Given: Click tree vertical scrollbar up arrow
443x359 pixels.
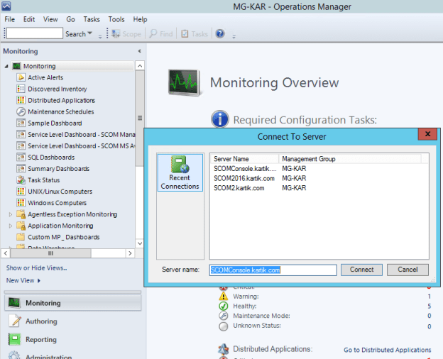Looking at the screenshot, I should 140,66.
